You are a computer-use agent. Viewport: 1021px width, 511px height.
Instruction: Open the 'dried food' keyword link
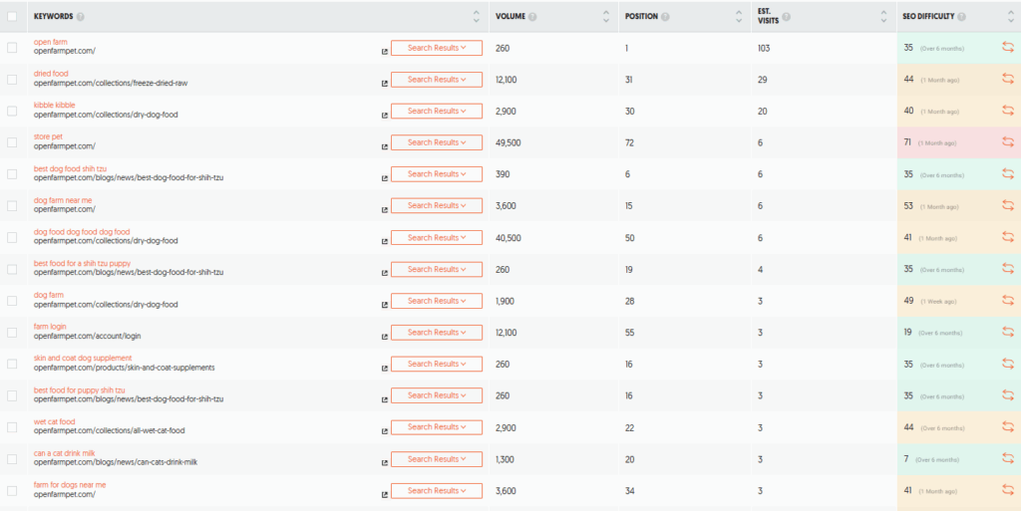tap(51, 74)
